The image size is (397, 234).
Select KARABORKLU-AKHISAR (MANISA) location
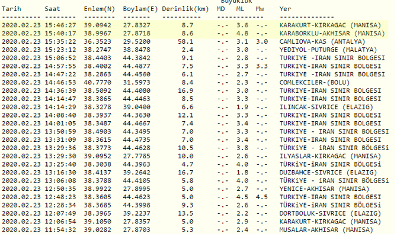click(332, 33)
